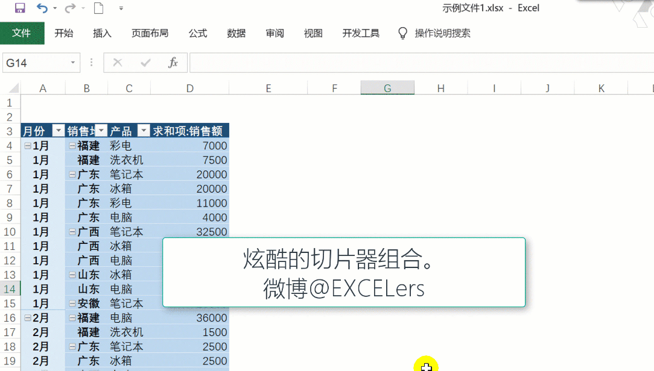Click the formula bar Cancel X icon
Screen dimensions: 654x371
pos(118,63)
